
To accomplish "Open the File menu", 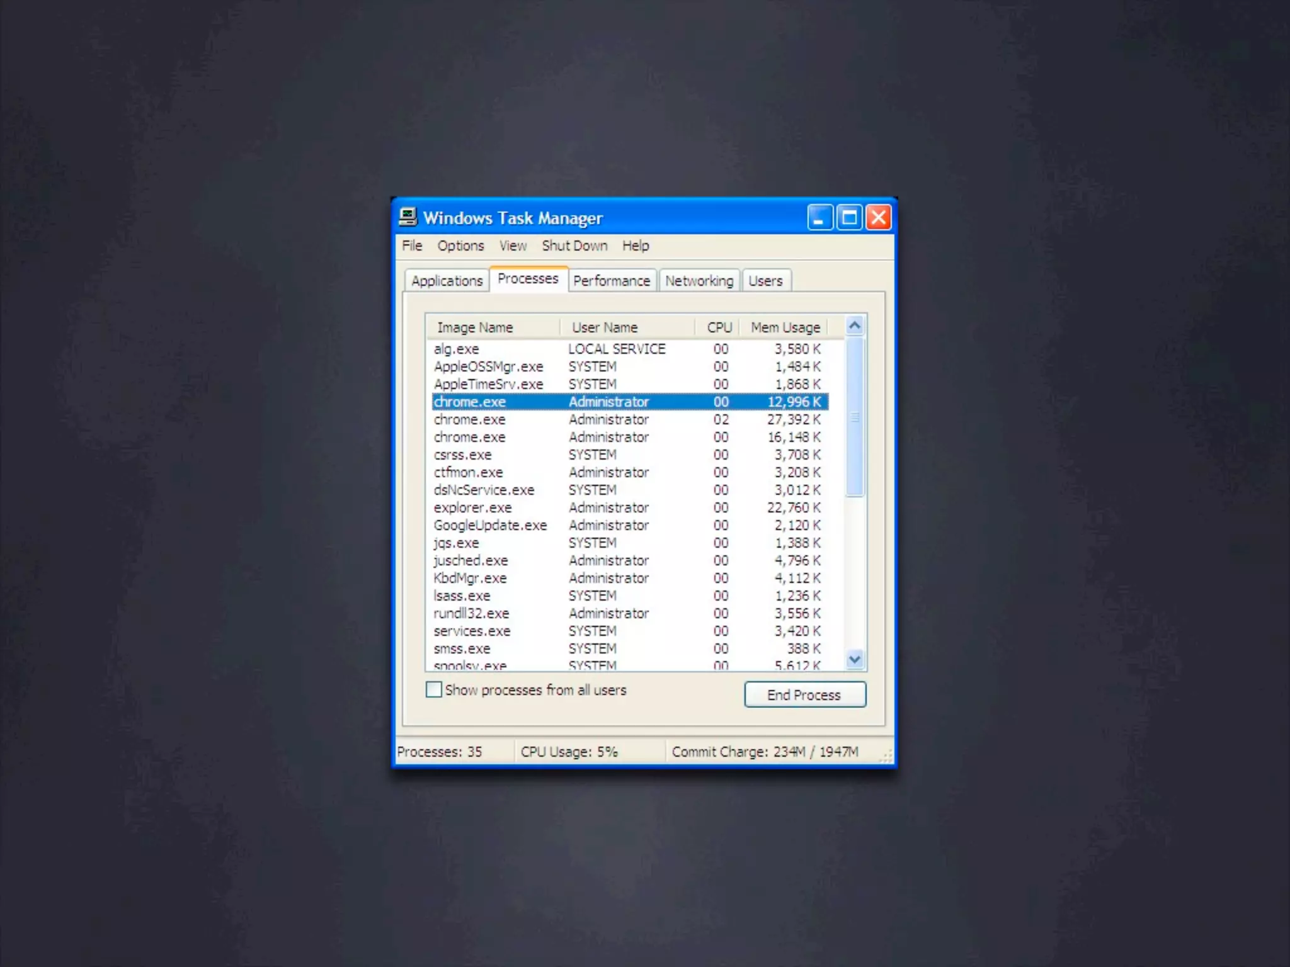I will coord(412,246).
